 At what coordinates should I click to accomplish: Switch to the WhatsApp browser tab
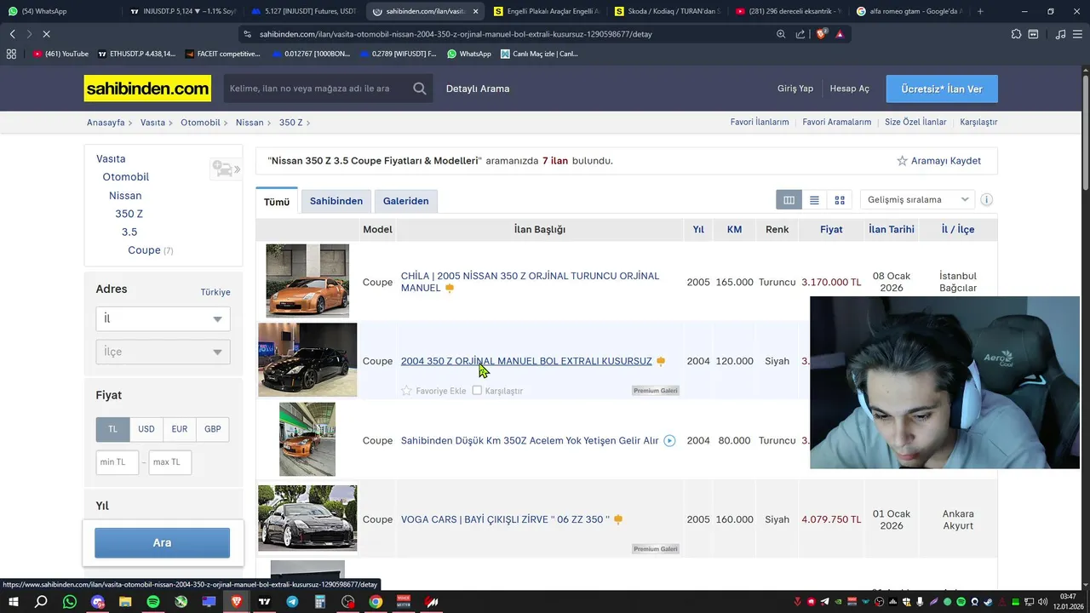pos(60,11)
